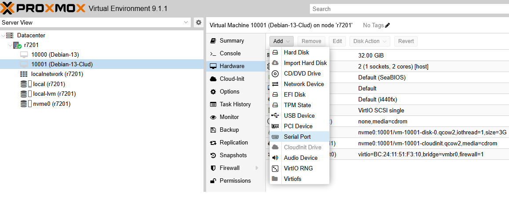Screen dimensions: 509x202
Task: Pick VirtIO RNG in the Add menu
Action: [x=298, y=168]
